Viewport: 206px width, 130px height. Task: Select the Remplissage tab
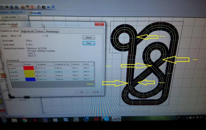tap(52, 31)
